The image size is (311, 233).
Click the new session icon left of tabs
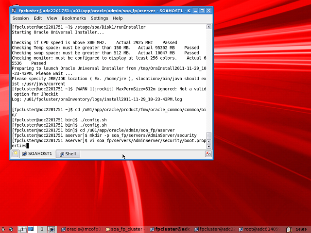pyautogui.click(x=15, y=154)
